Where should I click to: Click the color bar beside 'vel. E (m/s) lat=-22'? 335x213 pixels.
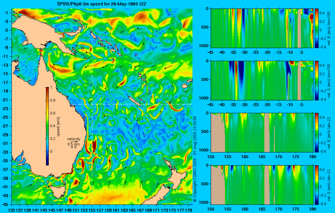tap(317, 133)
